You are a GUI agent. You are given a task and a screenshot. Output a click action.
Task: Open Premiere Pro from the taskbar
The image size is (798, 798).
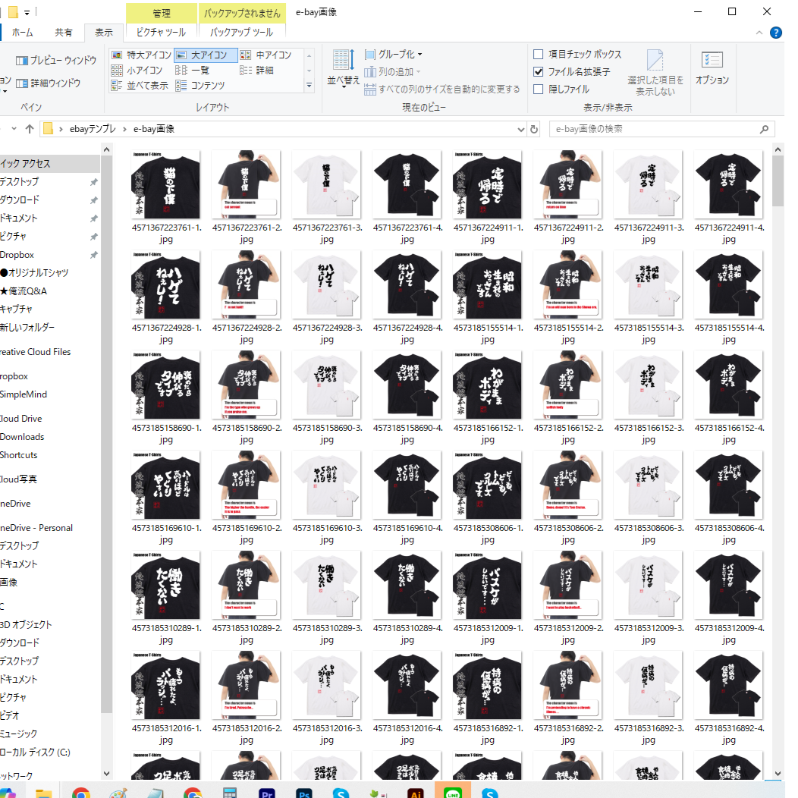[267, 793]
